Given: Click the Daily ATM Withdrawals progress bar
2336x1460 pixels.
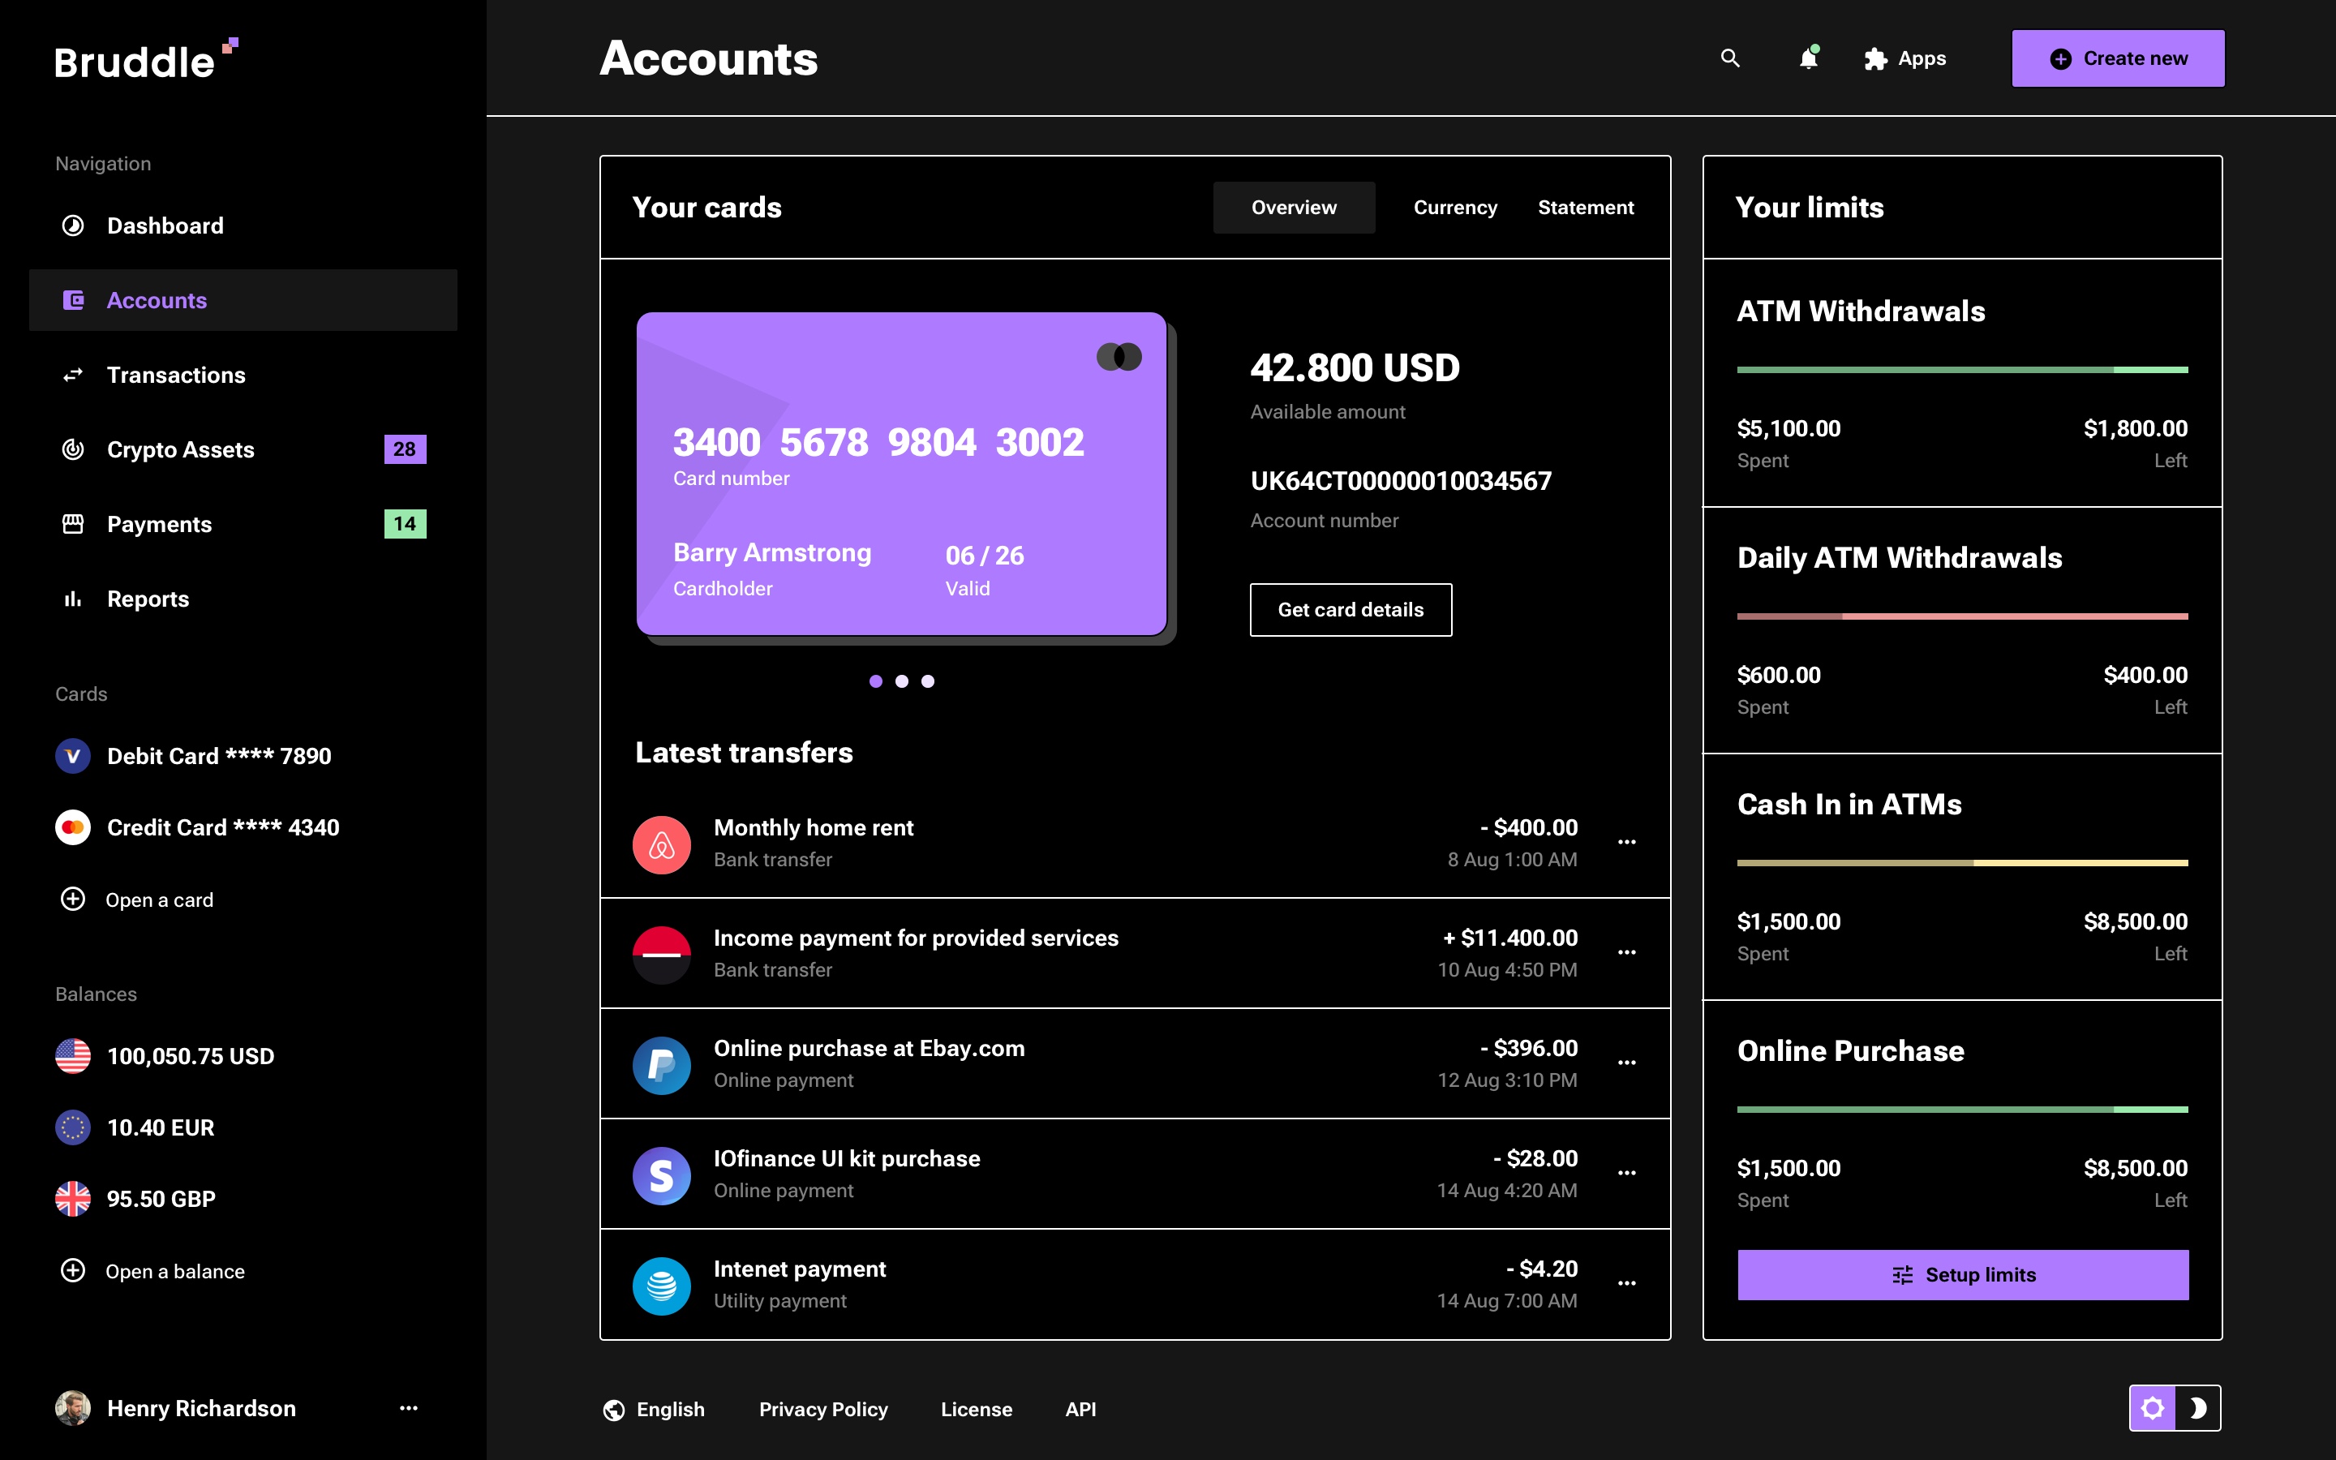Looking at the screenshot, I should (1961, 616).
